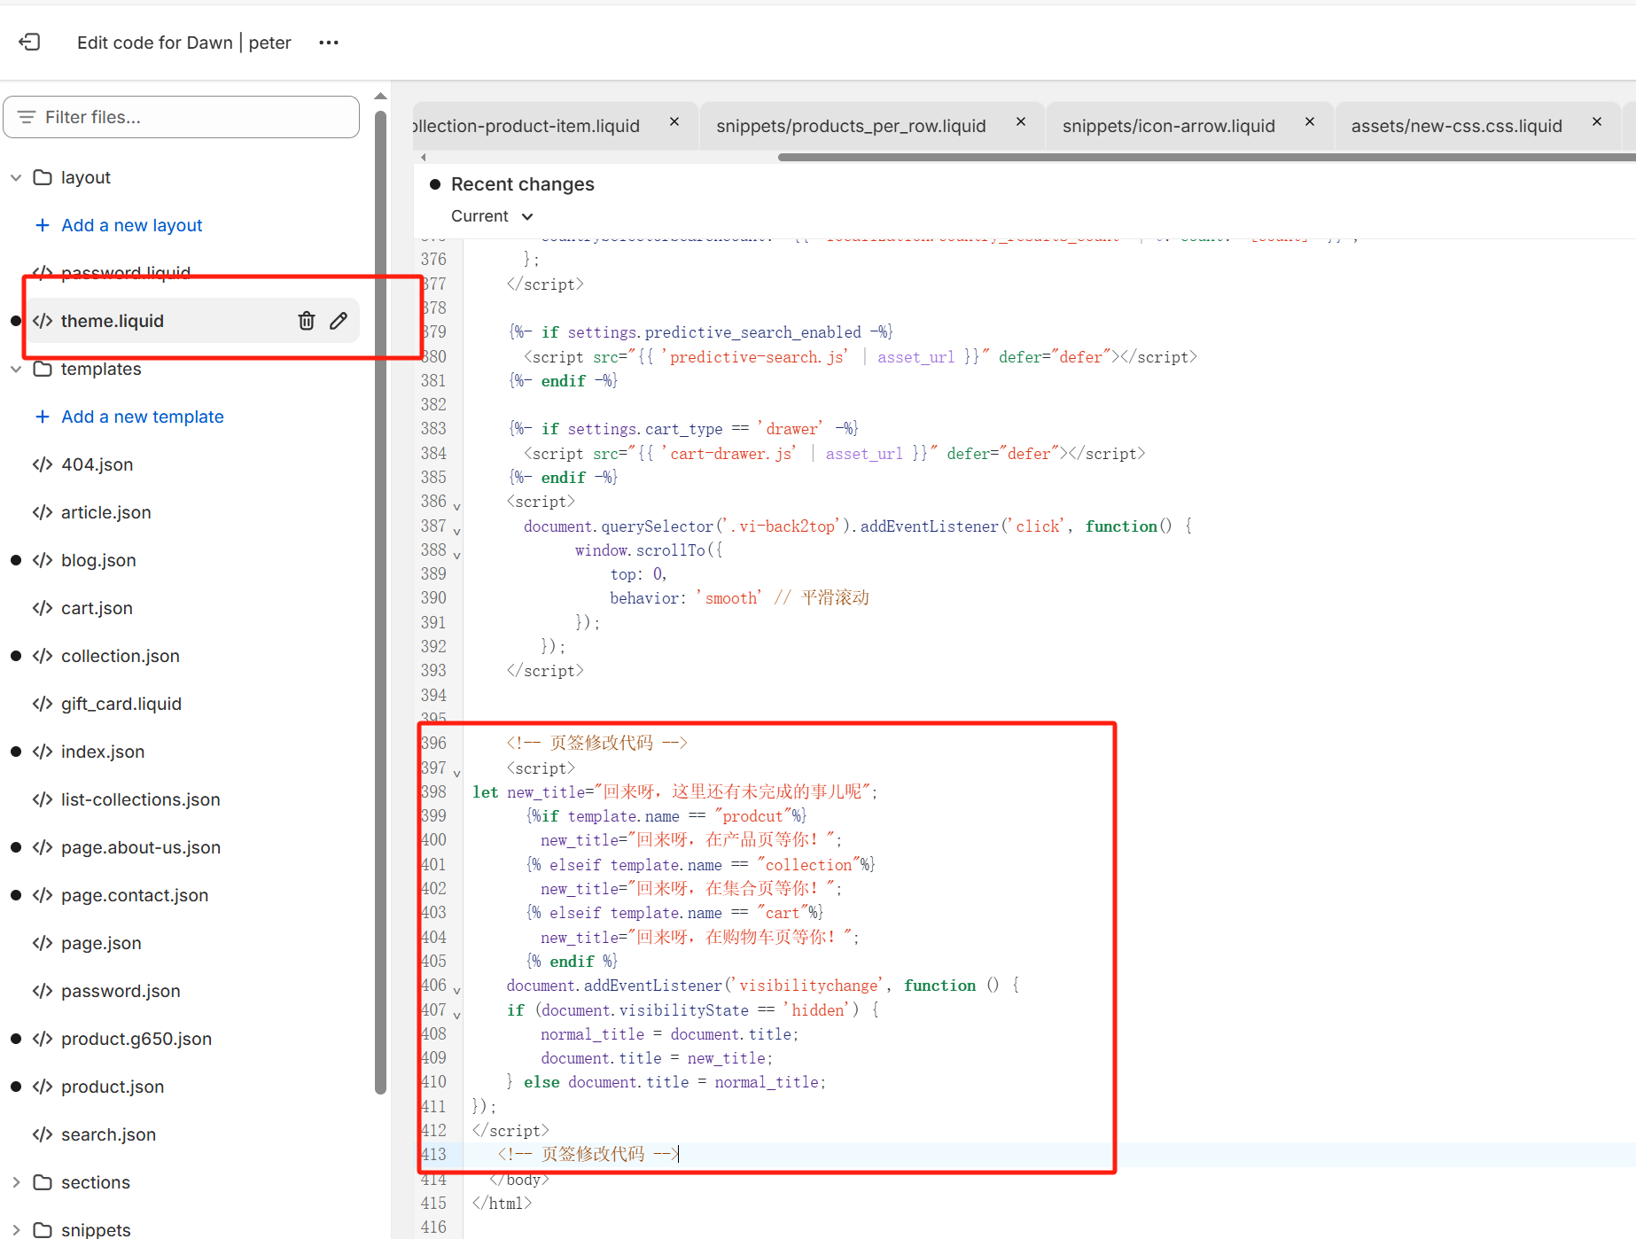Close the assets/new-css.css.liquid tab
Image resolution: width=1636 pixels, height=1239 pixels.
click(x=1597, y=122)
